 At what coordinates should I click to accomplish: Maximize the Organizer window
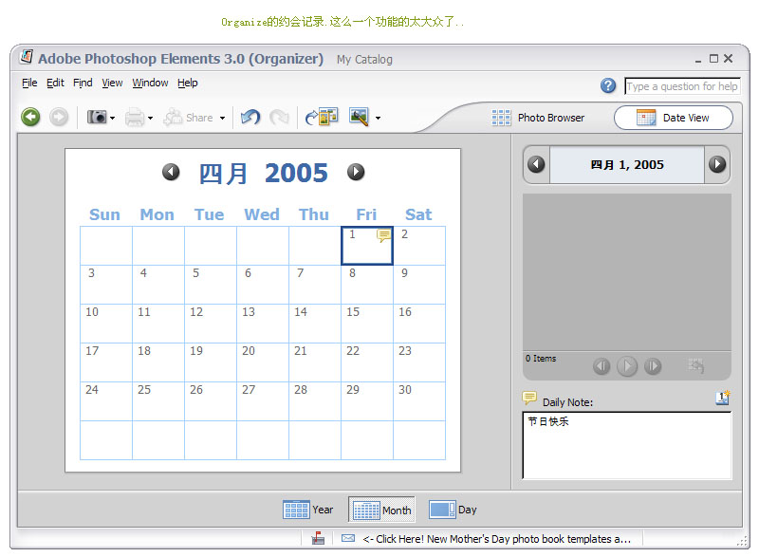tap(713, 59)
